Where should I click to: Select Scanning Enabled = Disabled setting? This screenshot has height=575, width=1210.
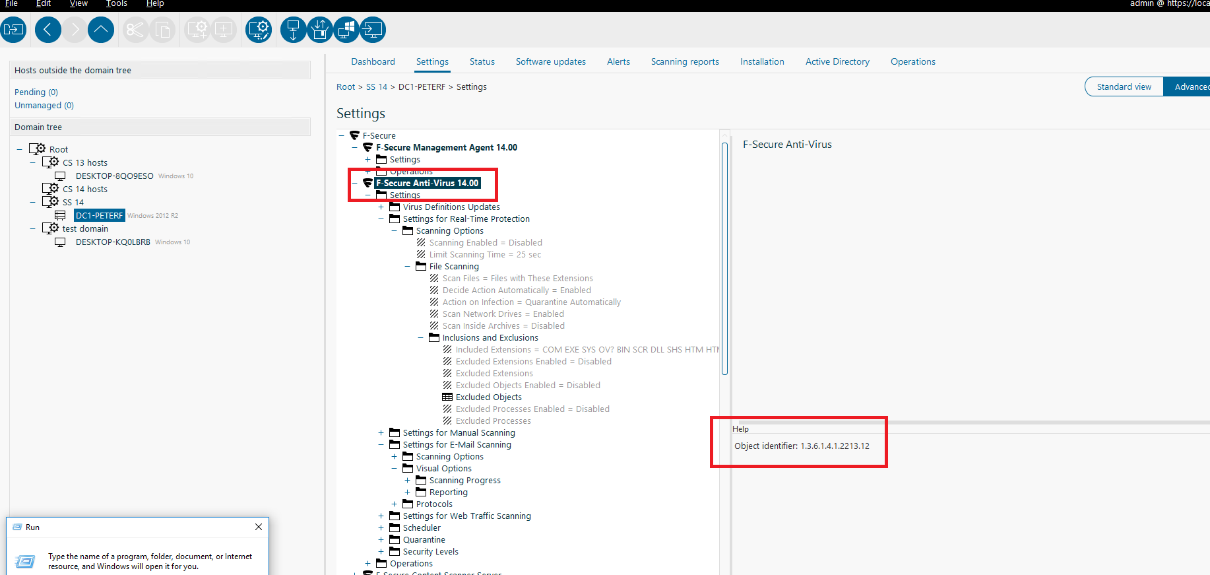486,242
